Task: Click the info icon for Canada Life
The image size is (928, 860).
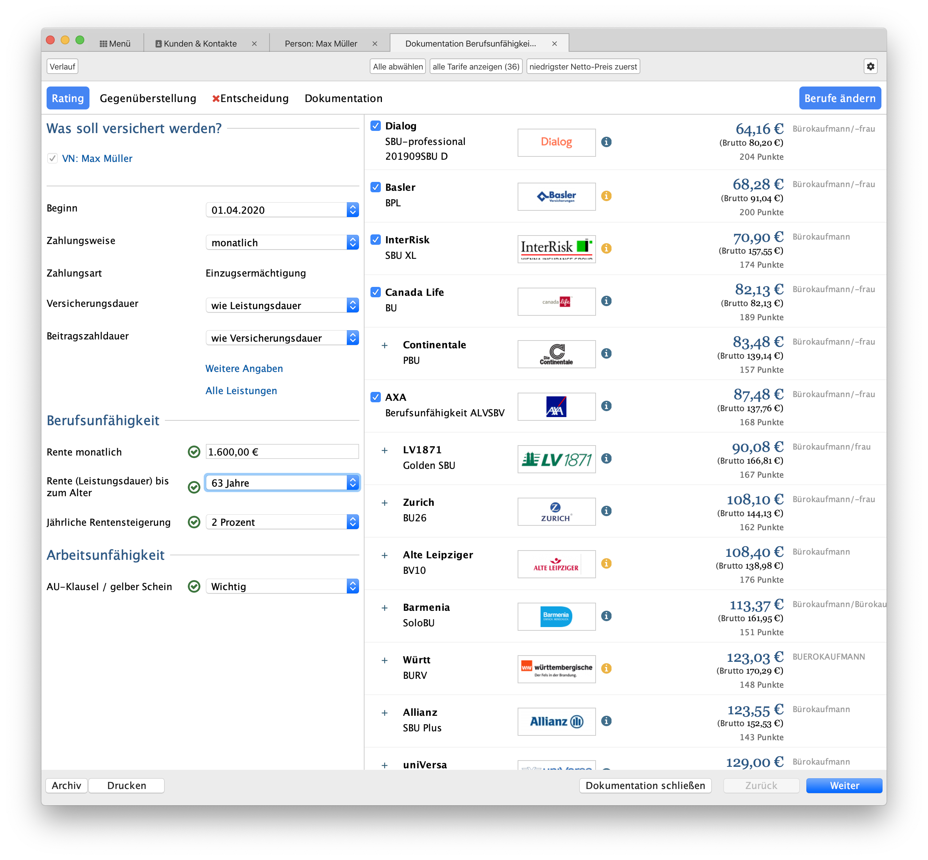Action: (x=606, y=301)
